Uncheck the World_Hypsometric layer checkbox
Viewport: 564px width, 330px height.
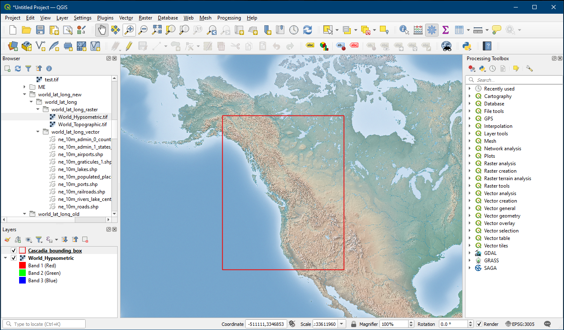pos(14,258)
